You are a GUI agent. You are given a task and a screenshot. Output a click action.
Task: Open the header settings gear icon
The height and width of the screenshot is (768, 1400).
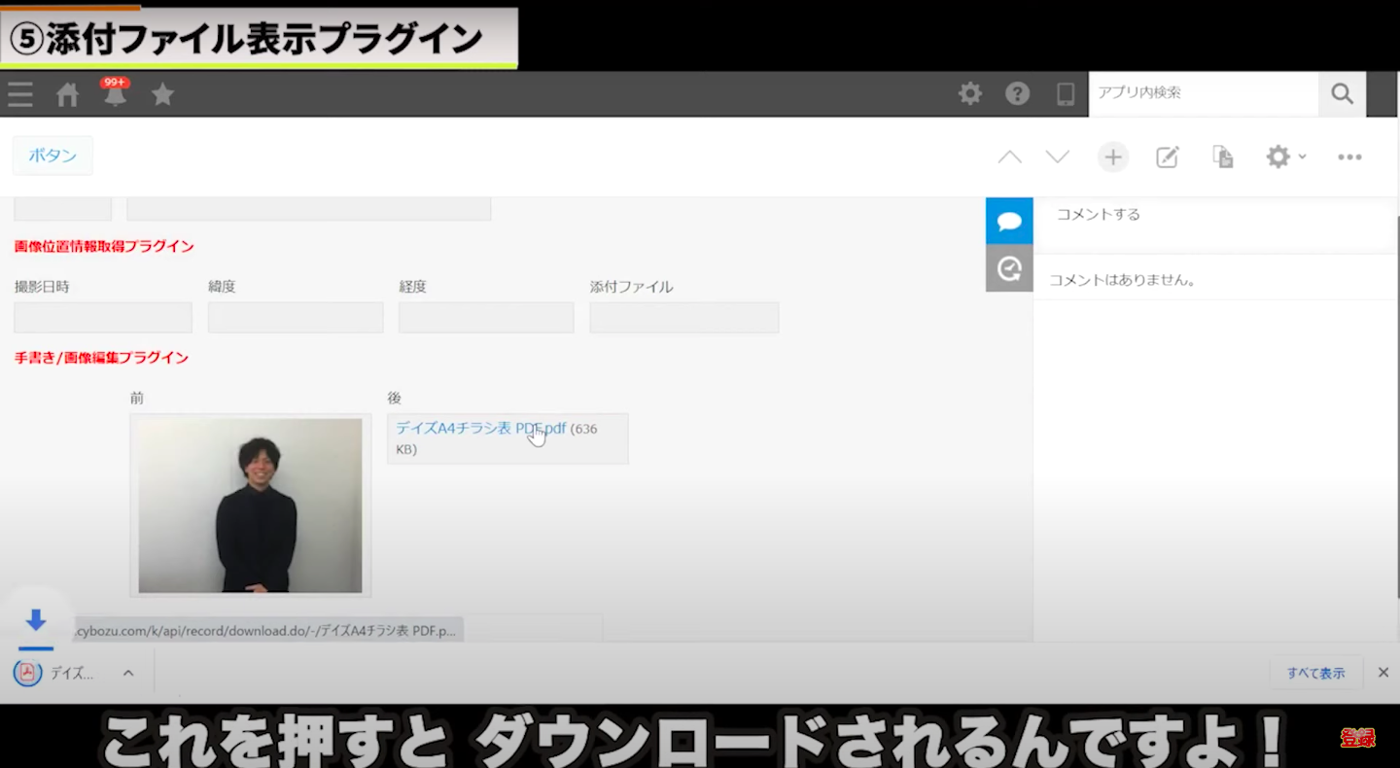pos(969,93)
